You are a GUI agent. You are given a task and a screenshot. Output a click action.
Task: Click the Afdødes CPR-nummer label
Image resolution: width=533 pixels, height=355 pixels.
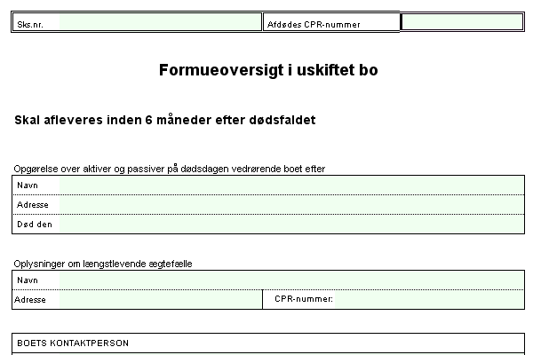pos(314,25)
